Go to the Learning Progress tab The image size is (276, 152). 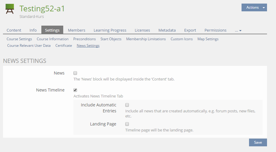110,30
